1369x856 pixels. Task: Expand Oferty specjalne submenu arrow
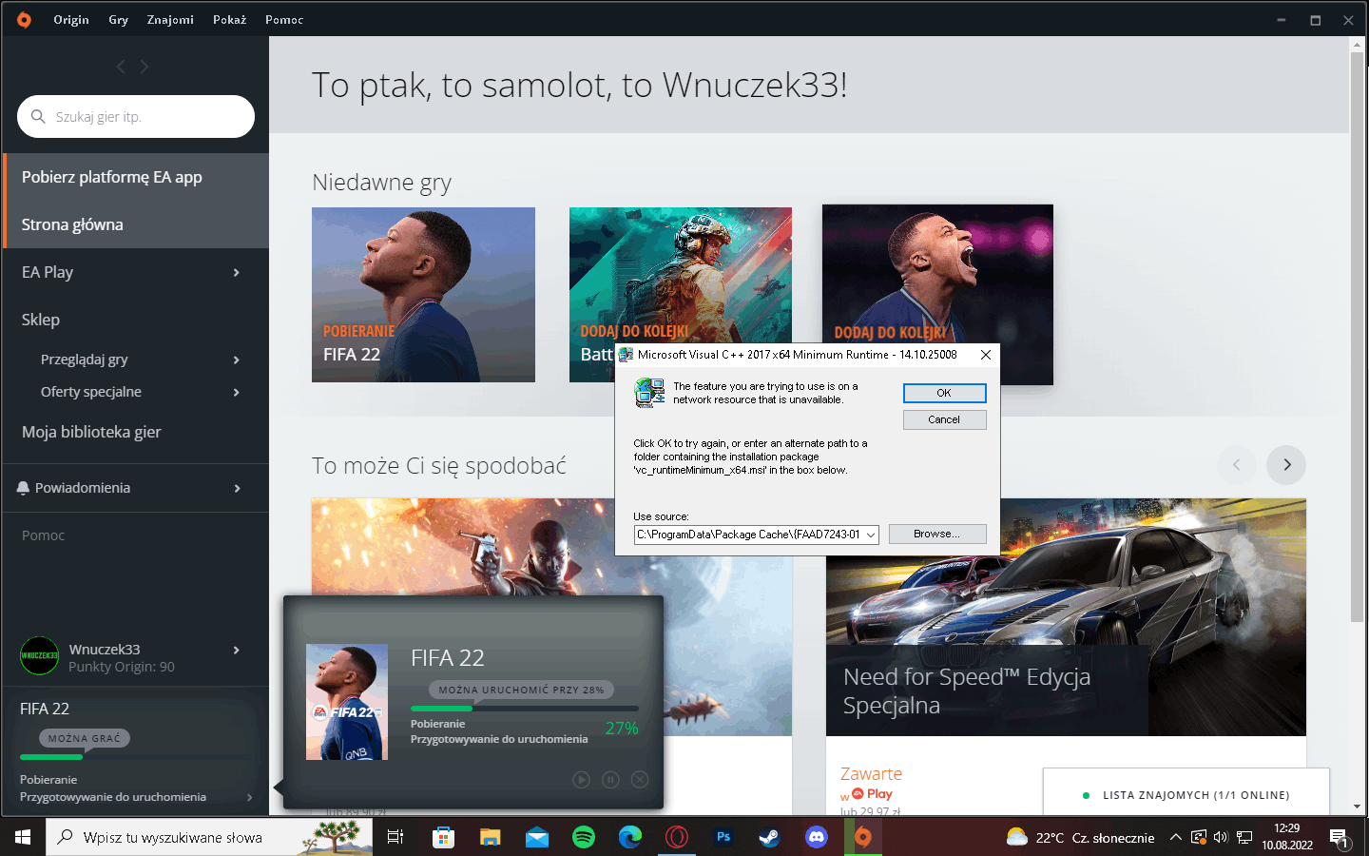pos(236,392)
